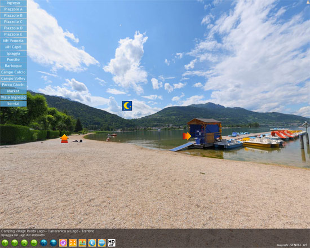Follow the orange right-arrow hotspot near pier
310x248 pixels.
187,136
